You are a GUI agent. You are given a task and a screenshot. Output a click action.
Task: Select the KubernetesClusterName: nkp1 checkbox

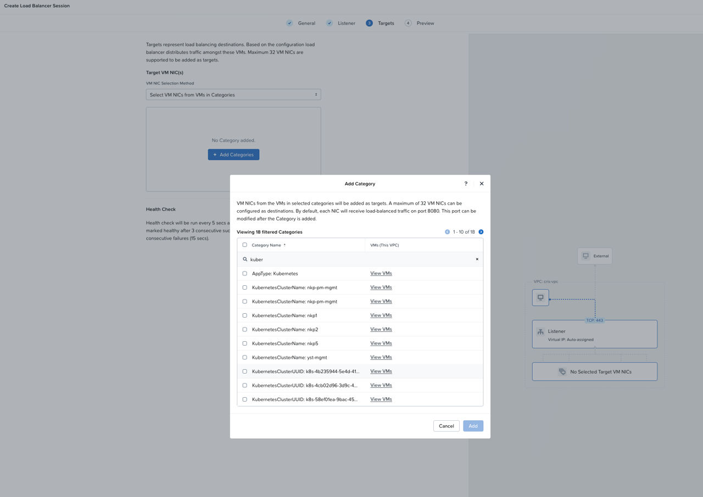245,315
